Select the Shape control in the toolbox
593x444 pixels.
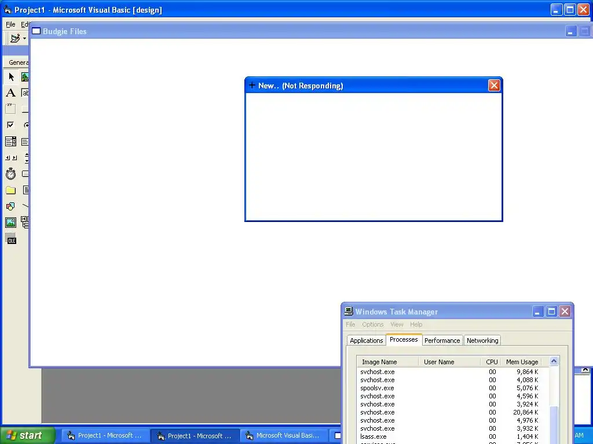point(10,206)
